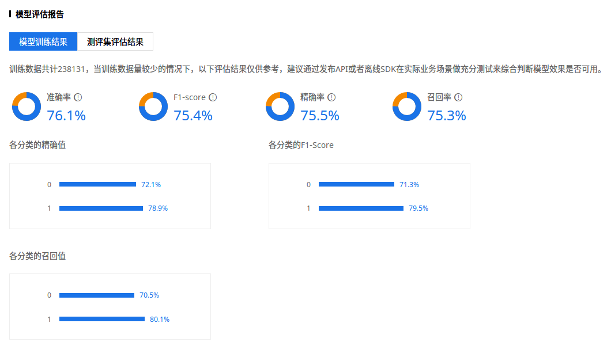Viewport: 611px width, 346px height.
Task: Click the info icon beside F1-score
Action: click(x=213, y=97)
